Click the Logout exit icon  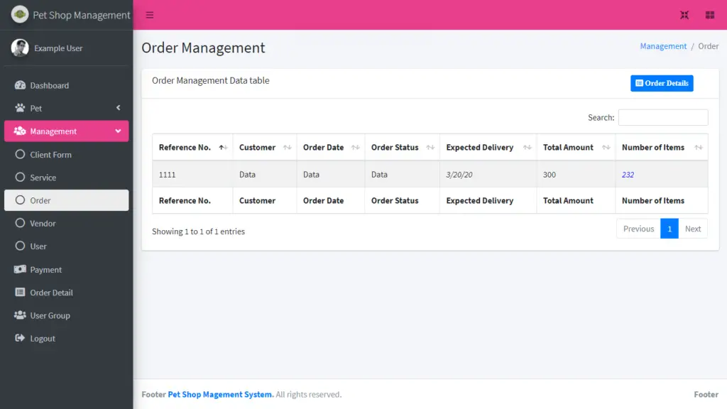point(20,338)
